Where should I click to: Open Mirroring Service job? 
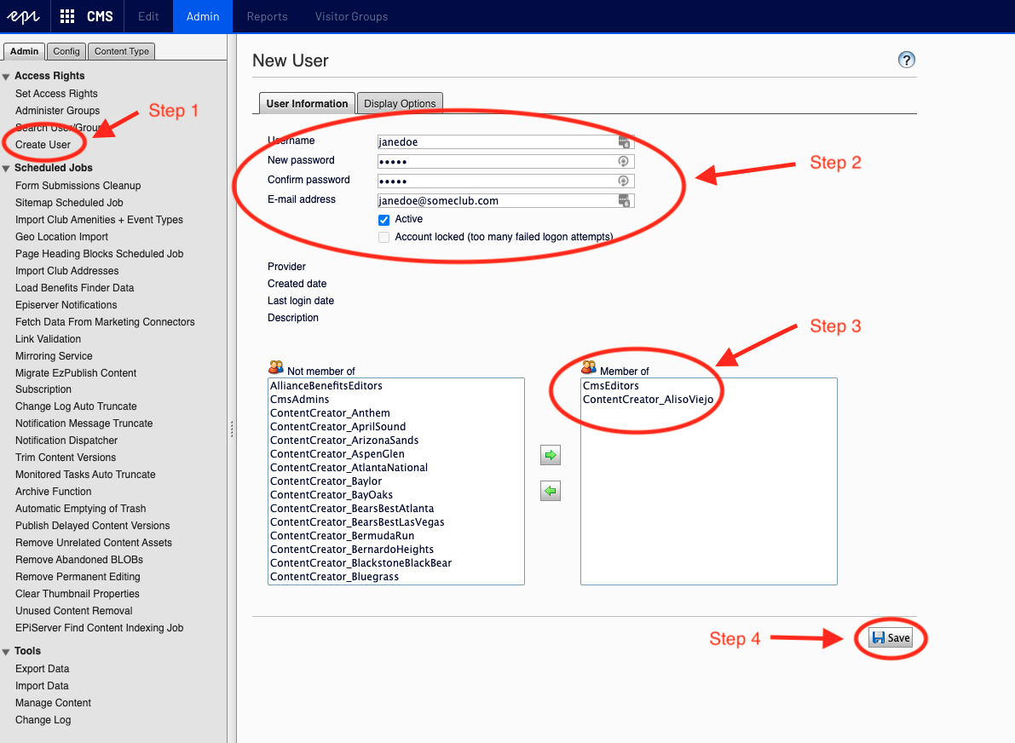54,356
